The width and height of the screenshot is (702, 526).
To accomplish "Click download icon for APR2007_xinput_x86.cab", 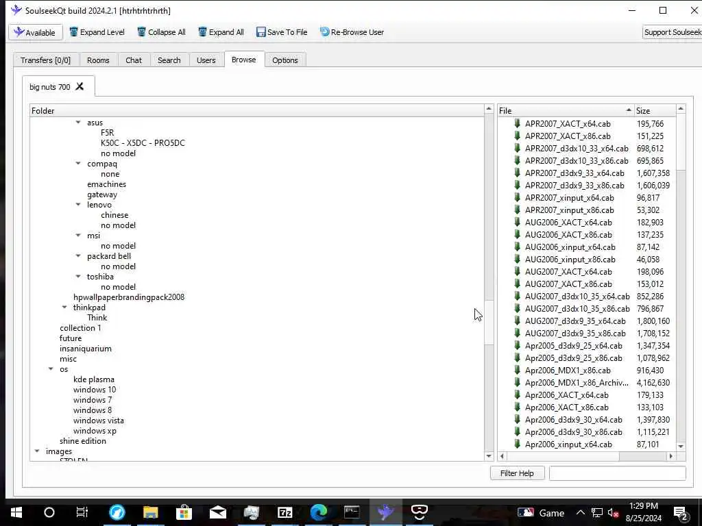I will coord(517,210).
